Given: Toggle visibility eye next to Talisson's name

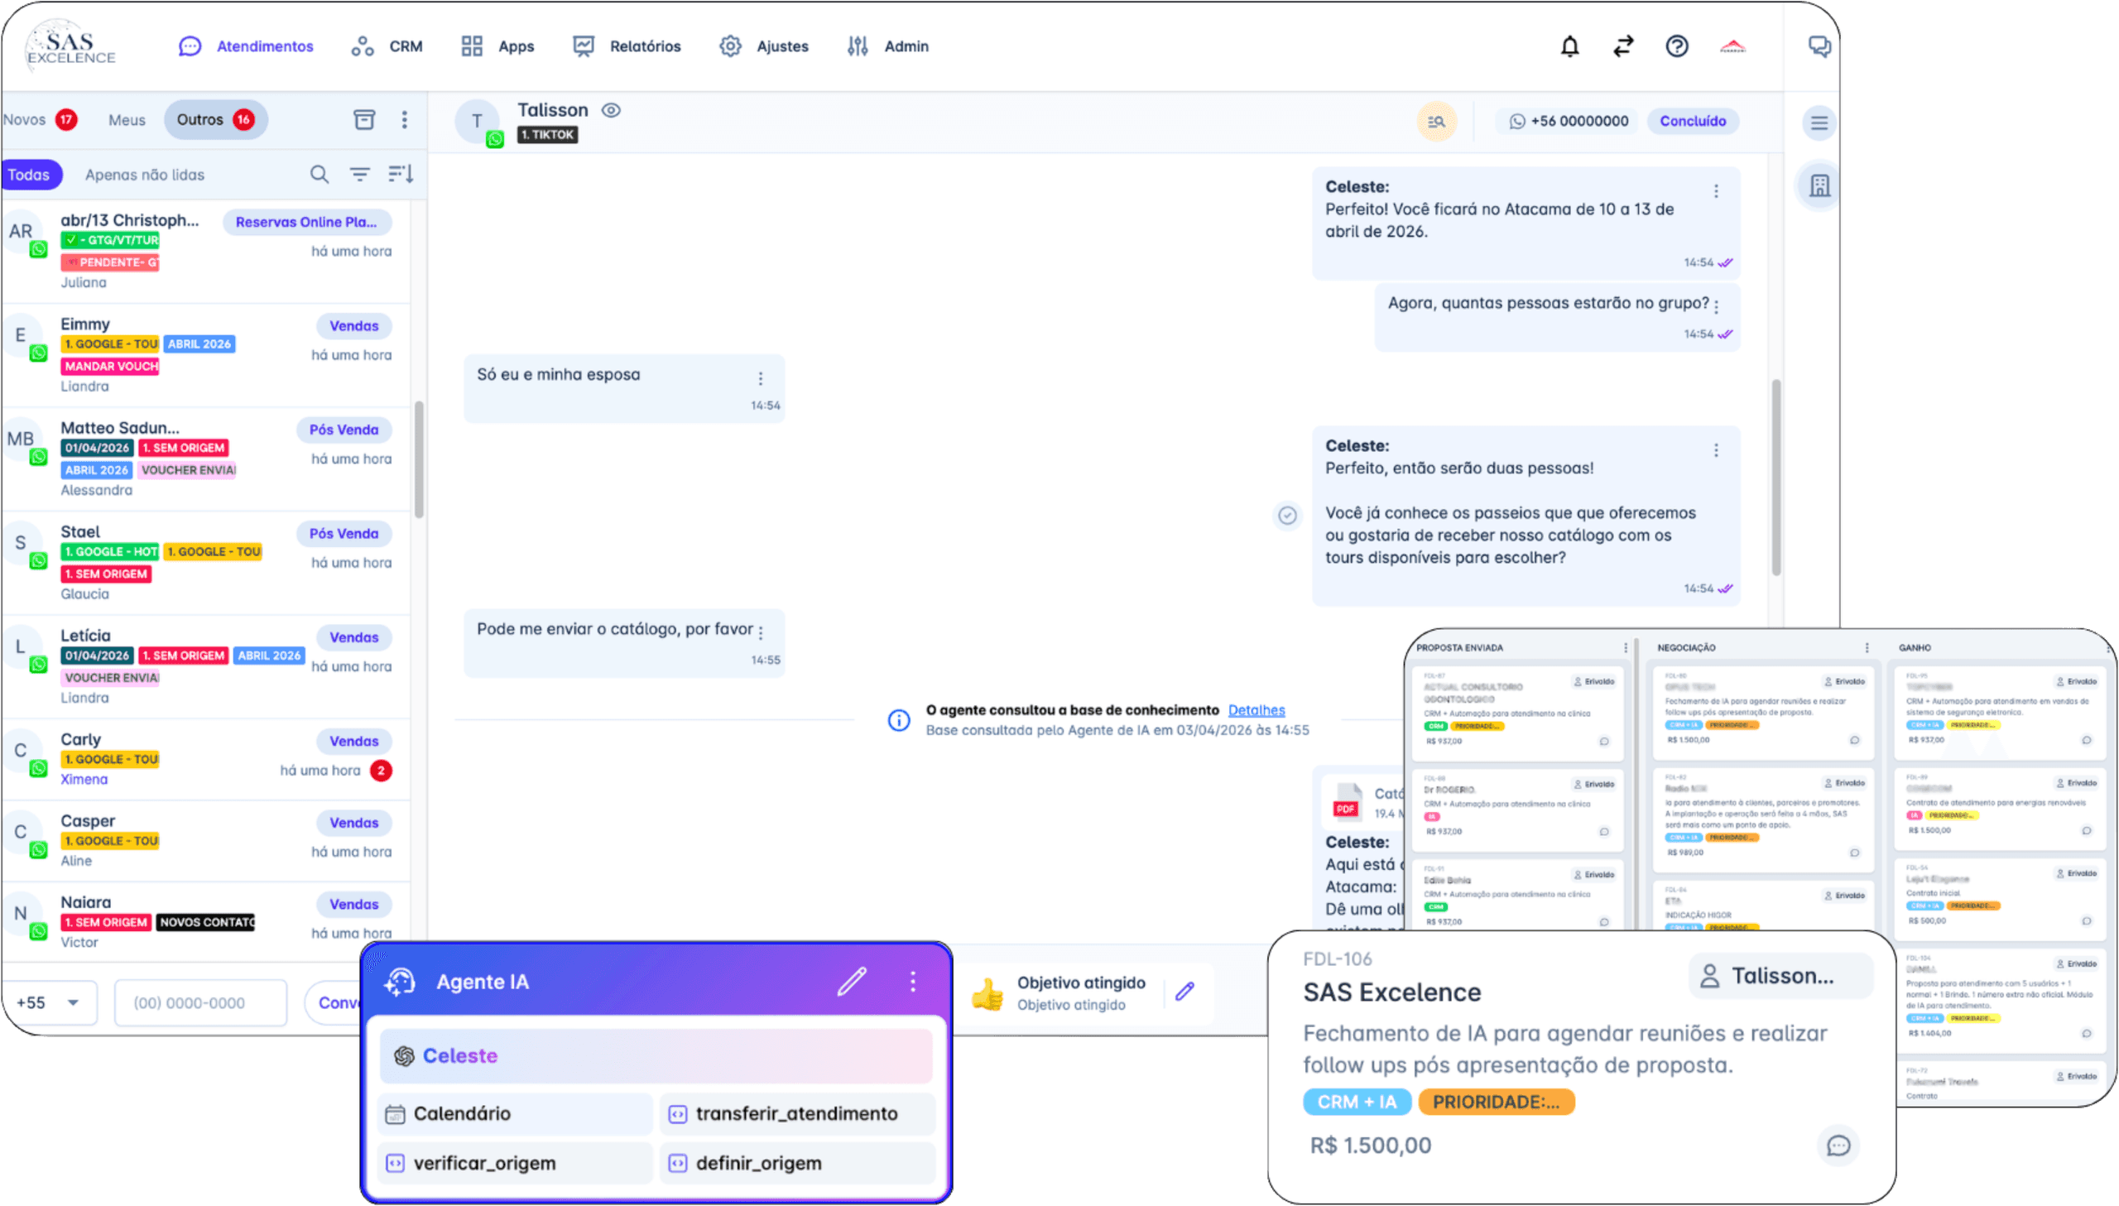Looking at the screenshot, I should pyautogui.click(x=610, y=109).
